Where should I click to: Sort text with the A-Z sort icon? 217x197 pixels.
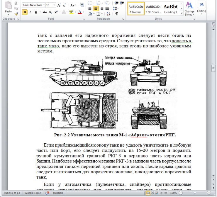point(108,14)
